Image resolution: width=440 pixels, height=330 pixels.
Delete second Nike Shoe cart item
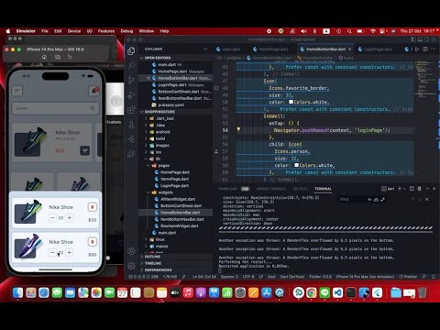pos(93,242)
